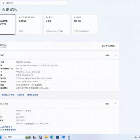Show hidden tray icons via the chevron
The width and height of the screenshot is (140, 140).
[x=131, y=137]
